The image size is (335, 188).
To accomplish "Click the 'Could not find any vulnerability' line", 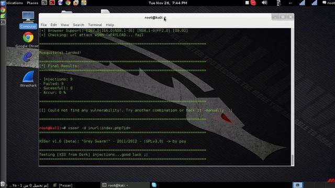I will [136, 110].
